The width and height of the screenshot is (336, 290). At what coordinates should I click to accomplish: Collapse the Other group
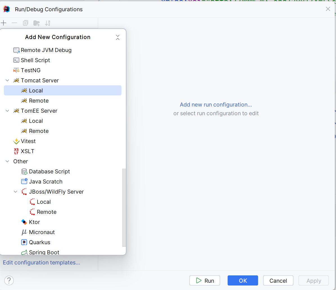pos(8,161)
